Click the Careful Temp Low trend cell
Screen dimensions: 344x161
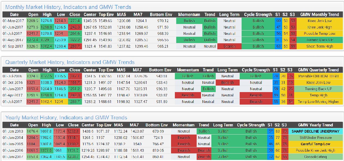(315, 144)
